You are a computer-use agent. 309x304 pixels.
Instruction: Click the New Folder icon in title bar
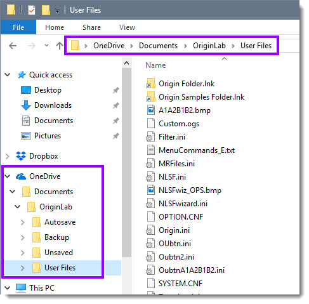pyautogui.click(x=46, y=10)
